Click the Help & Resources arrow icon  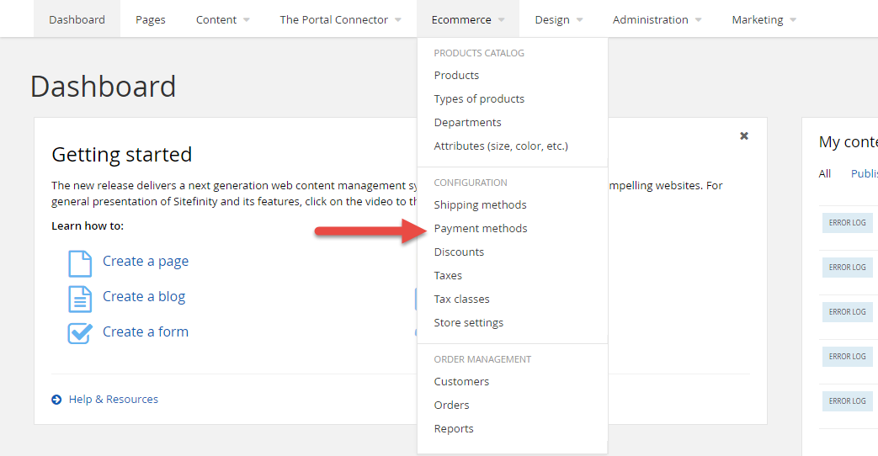pyautogui.click(x=56, y=400)
